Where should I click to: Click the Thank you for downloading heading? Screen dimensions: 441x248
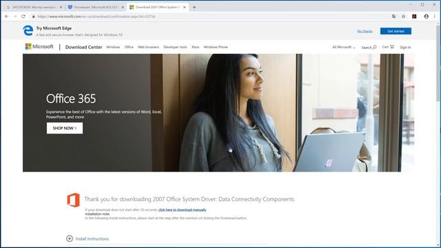tap(189, 199)
